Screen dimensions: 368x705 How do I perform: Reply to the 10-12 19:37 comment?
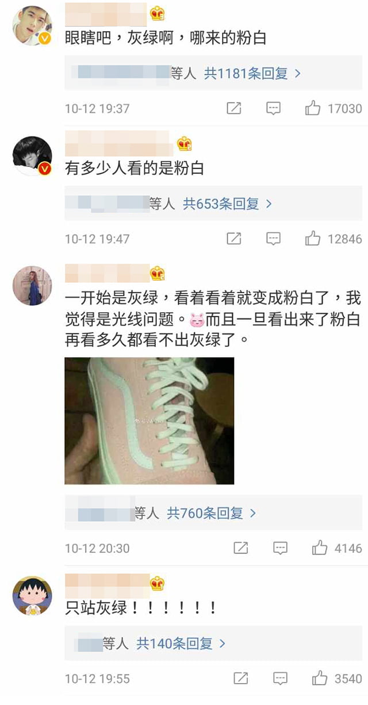tap(273, 108)
